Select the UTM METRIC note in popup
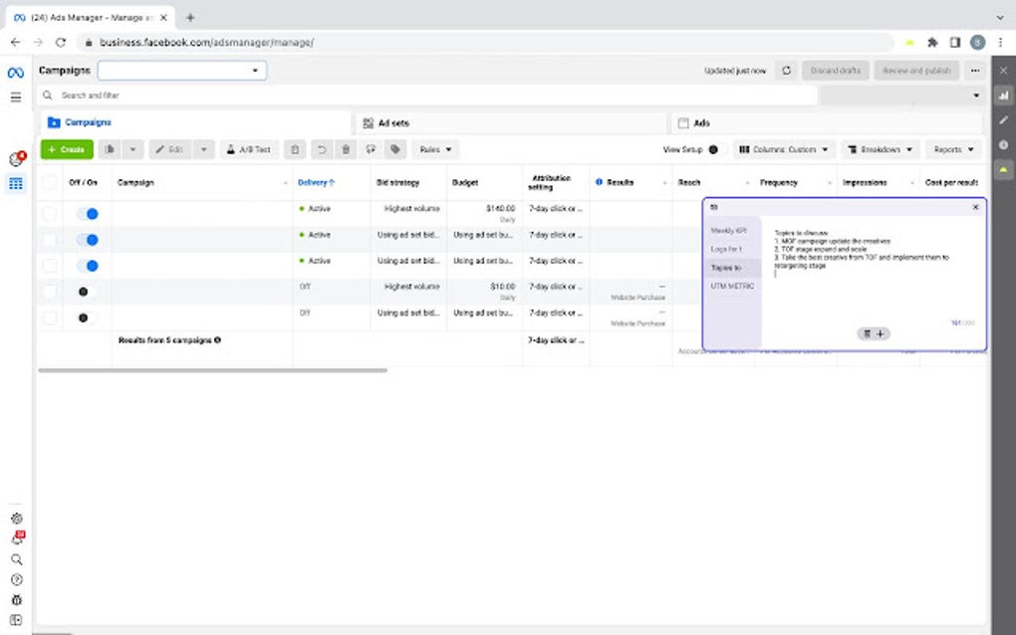 732,286
